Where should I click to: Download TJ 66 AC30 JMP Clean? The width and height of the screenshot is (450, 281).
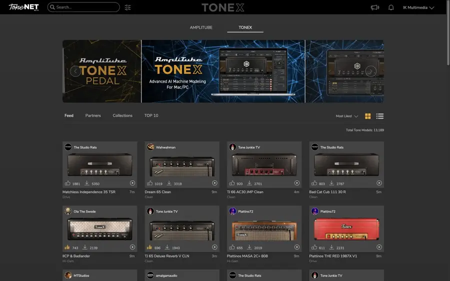pyautogui.click(x=249, y=183)
